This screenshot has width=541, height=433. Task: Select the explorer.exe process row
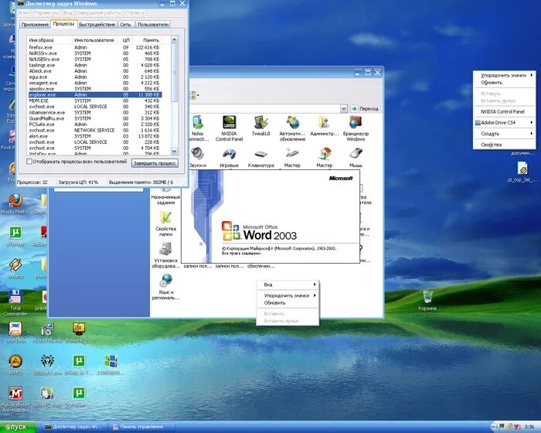94,94
